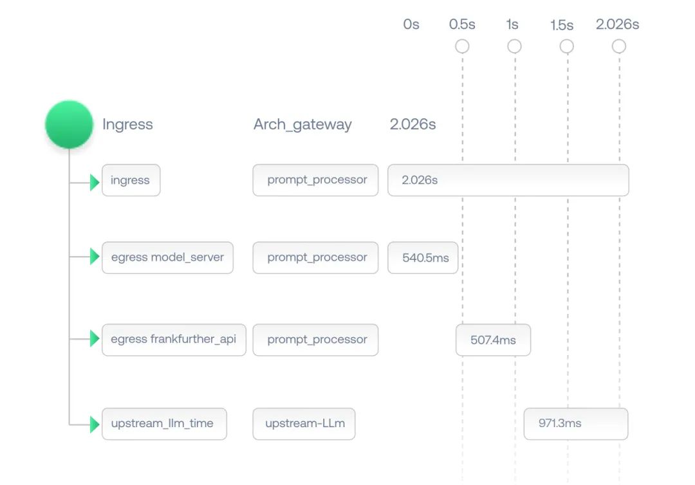Screen dimensions: 695x485
Task: Select the 1.5s timeline marker circle
Action: click(x=567, y=46)
